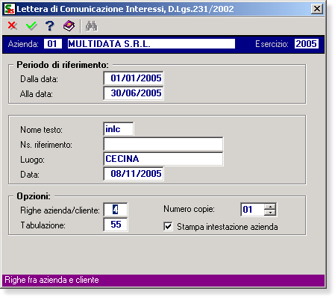Decrease Numero copie with down arrow
The height and width of the screenshot is (297, 335).
pos(270,212)
